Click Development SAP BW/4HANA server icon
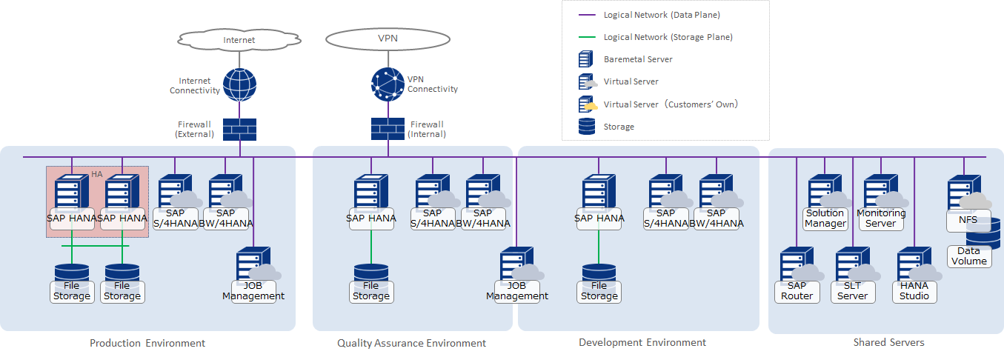Image resolution: width=1004 pixels, height=357 pixels. (x=720, y=193)
